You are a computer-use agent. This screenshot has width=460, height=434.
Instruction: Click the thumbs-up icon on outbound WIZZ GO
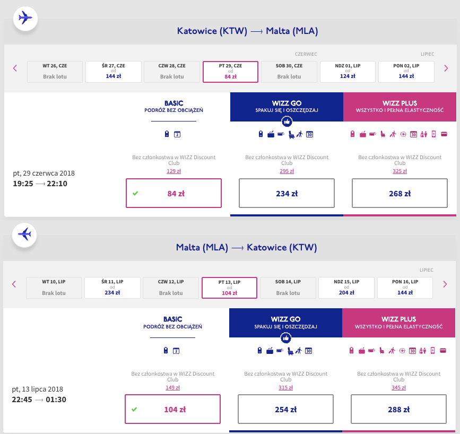point(287,121)
